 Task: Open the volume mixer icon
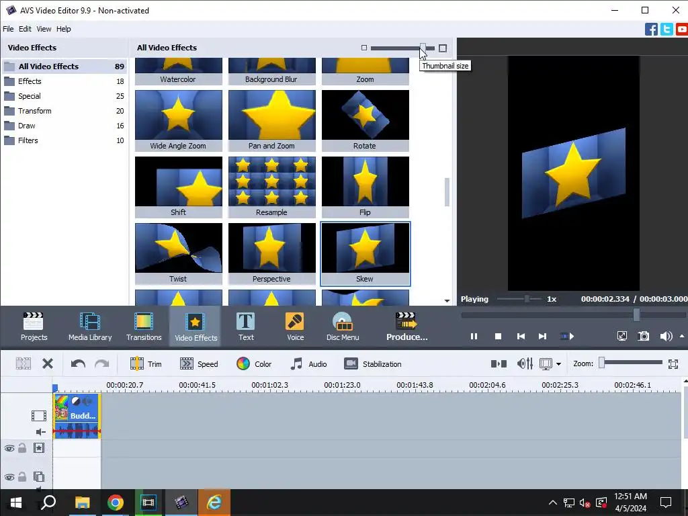(x=525, y=363)
